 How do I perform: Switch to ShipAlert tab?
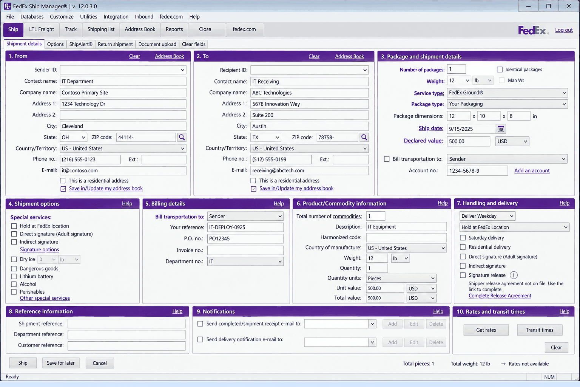[81, 44]
